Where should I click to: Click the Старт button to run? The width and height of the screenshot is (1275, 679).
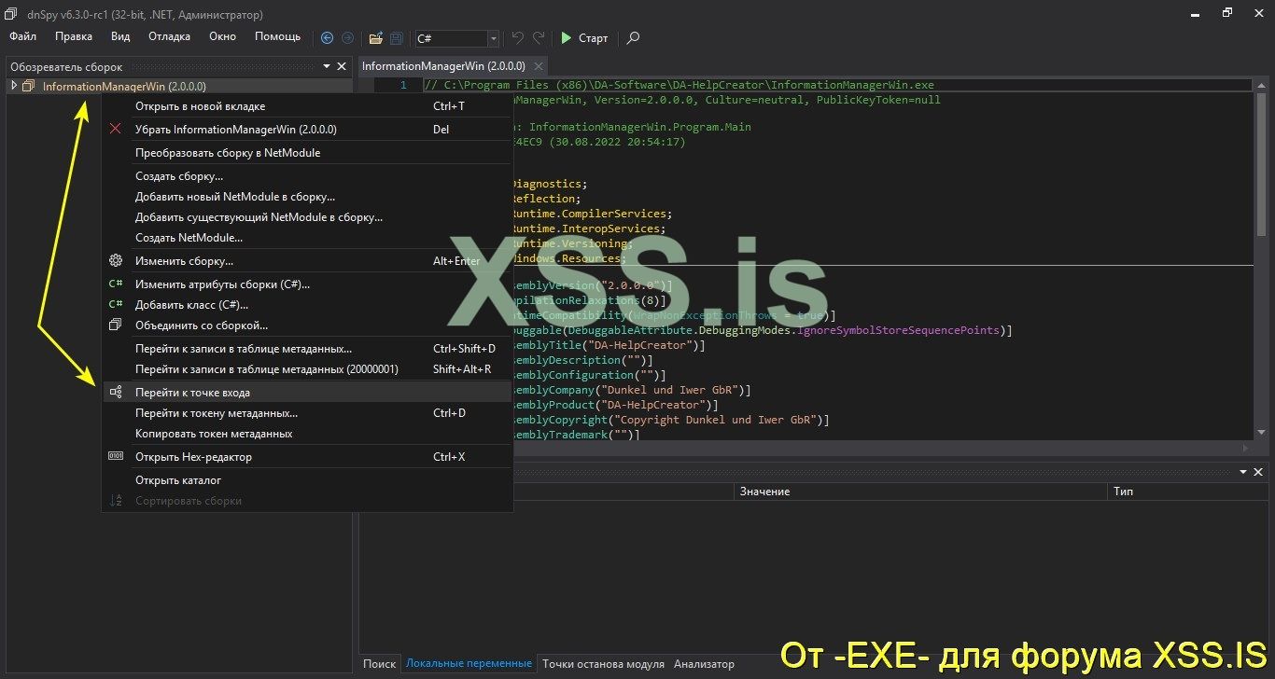point(591,38)
